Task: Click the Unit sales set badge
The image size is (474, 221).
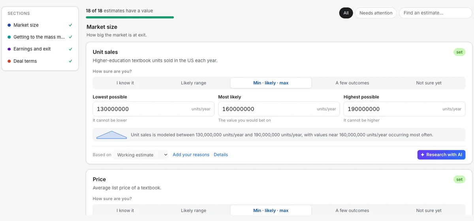Action: tap(459, 52)
